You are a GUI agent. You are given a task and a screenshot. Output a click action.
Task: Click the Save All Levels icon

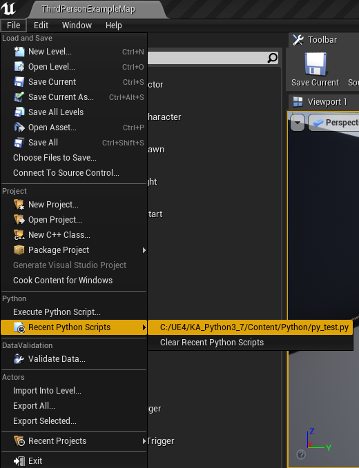pyautogui.click(x=19, y=112)
